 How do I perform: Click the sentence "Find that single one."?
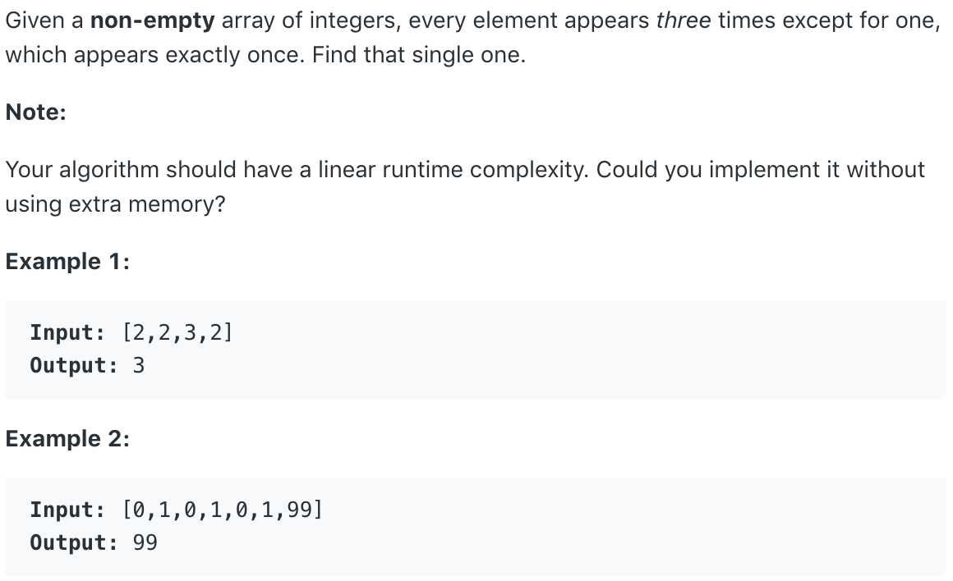[419, 55]
